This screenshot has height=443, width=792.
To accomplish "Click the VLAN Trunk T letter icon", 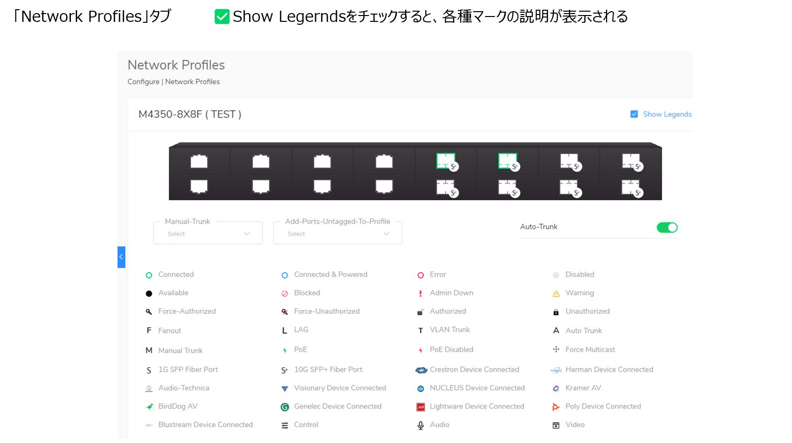I will tap(421, 330).
